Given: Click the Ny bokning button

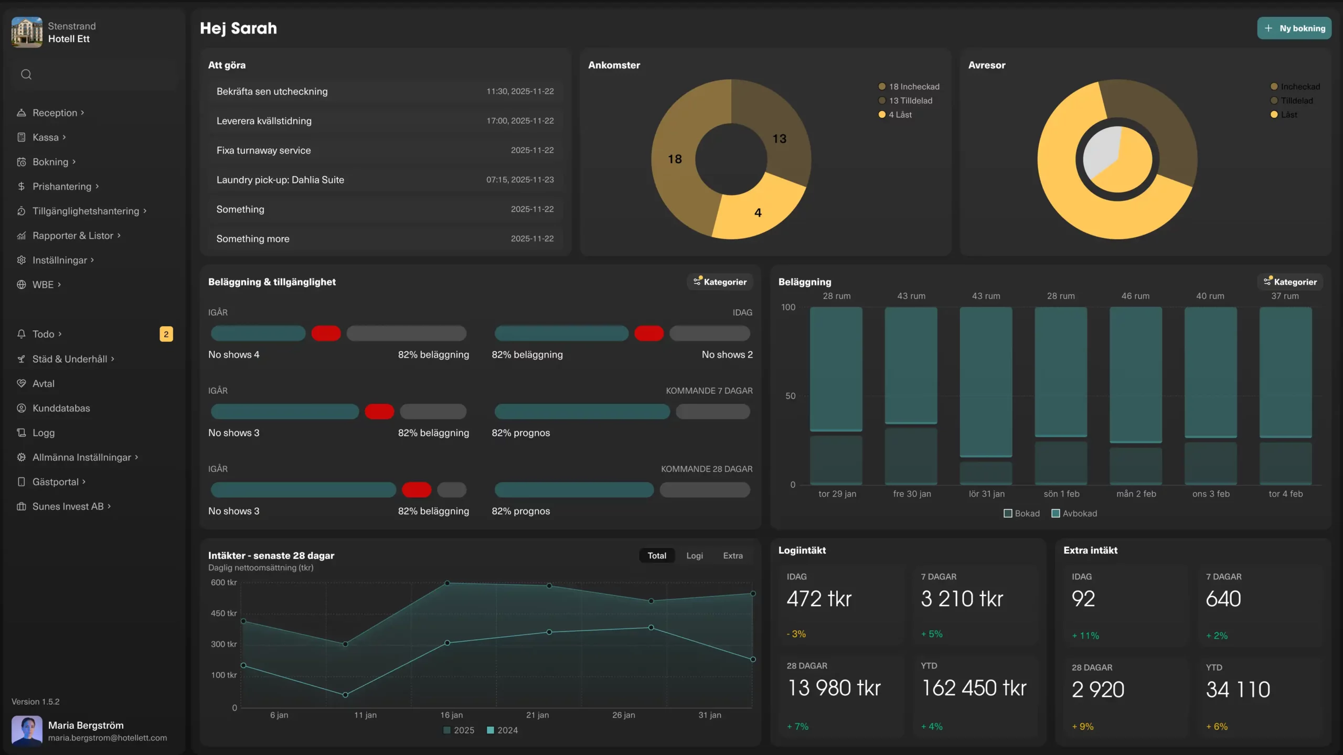Looking at the screenshot, I should click(x=1294, y=28).
